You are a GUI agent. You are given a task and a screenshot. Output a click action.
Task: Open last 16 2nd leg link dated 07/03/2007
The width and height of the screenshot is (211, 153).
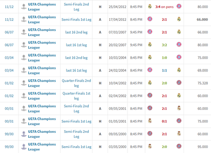(x=76, y=32)
